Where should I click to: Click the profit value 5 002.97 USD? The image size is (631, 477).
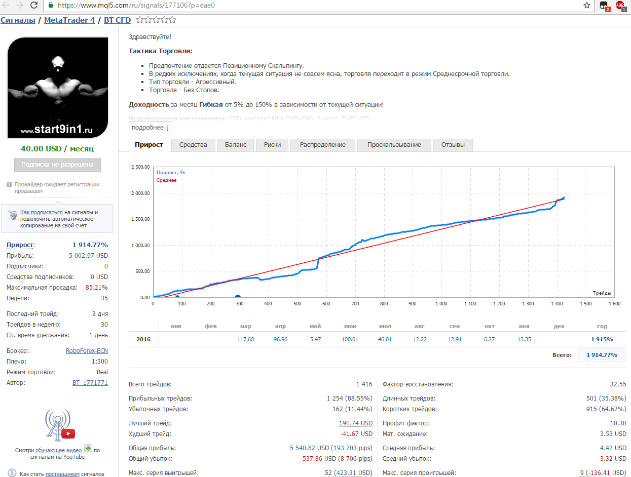(x=88, y=256)
